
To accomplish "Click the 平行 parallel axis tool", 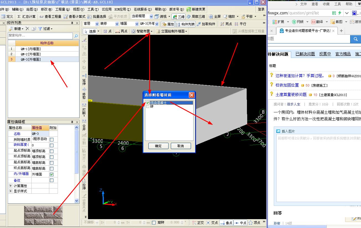I will (x=240, y=24).
